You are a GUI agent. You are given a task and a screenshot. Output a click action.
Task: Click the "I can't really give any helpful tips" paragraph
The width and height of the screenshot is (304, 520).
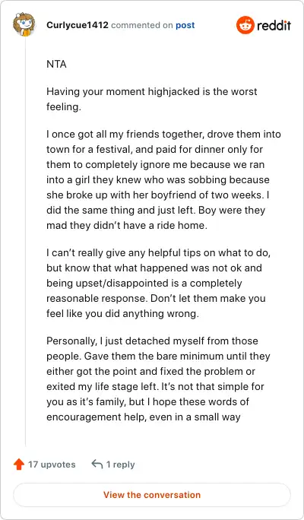pyautogui.click(x=158, y=284)
